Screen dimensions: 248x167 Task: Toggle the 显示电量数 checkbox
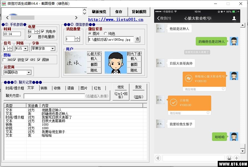pyautogui.click(x=29, y=37)
